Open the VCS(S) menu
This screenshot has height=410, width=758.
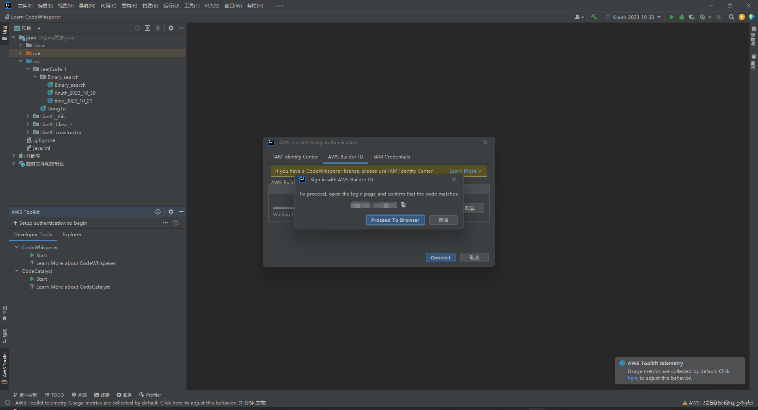[212, 6]
